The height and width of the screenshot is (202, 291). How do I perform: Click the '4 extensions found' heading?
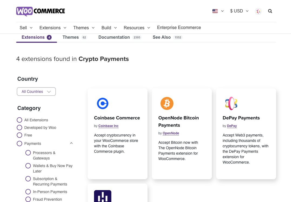tap(72, 59)
